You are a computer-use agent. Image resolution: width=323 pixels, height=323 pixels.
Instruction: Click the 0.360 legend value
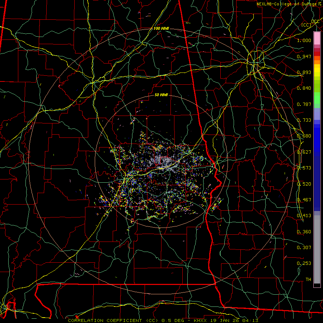coord(304,232)
